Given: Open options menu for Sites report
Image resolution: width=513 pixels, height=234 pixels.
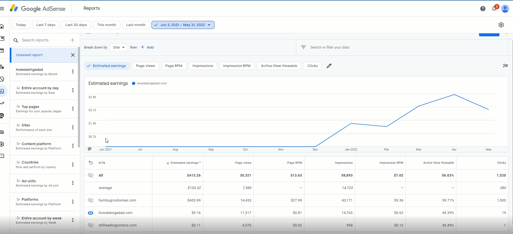Looking at the screenshot, I should pyautogui.click(x=73, y=127).
